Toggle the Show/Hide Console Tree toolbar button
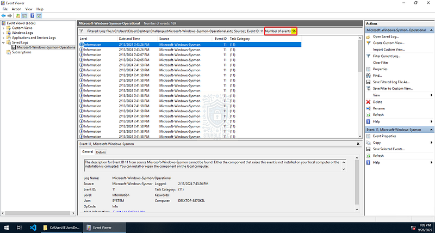The width and height of the screenshot is (435, 233). [x=24, y=16]
